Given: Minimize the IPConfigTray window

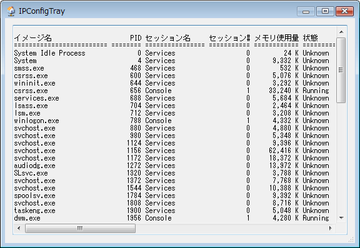Looking at the screenshot, I should click(306, 11).
